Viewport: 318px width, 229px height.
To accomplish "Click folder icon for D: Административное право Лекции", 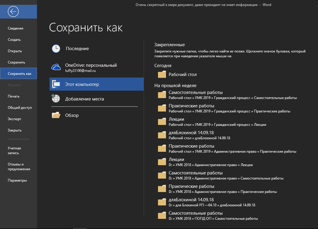I will point(162,162).
